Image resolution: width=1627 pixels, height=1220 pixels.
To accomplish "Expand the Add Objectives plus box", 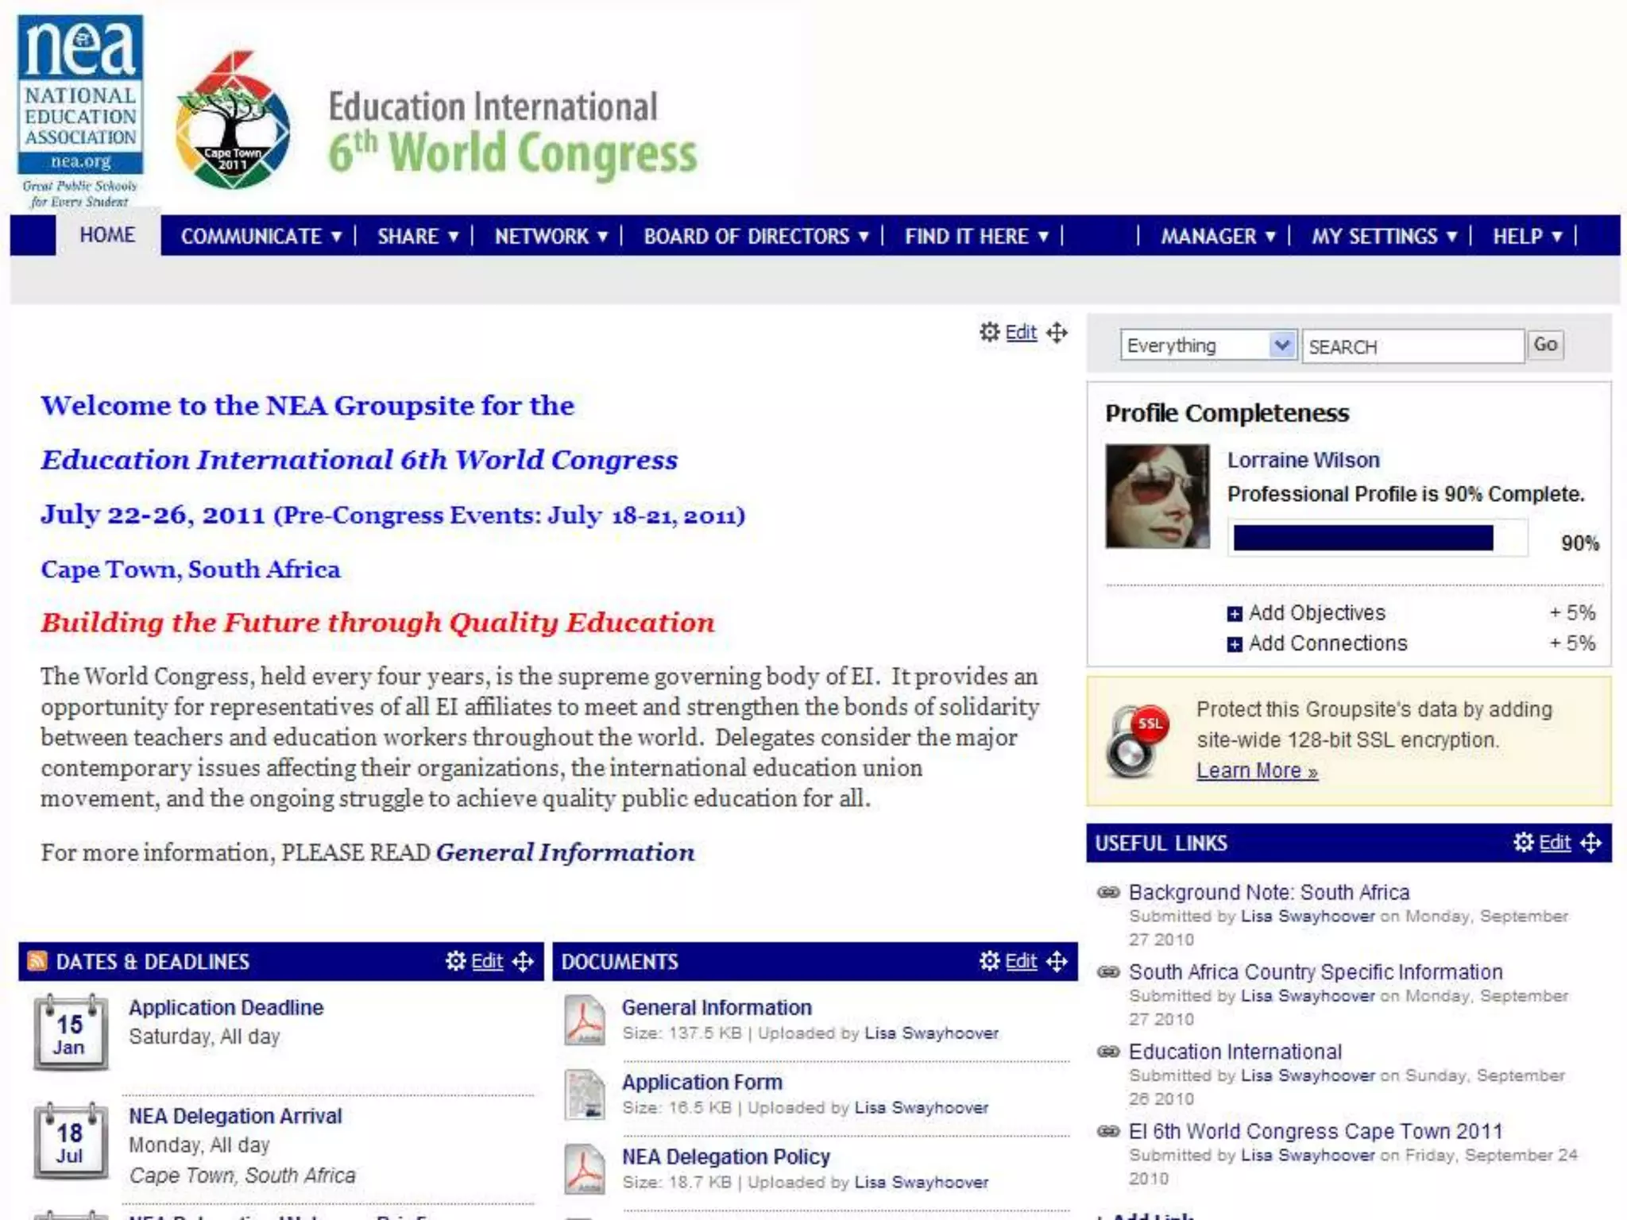I will (x=1235, y=614).
